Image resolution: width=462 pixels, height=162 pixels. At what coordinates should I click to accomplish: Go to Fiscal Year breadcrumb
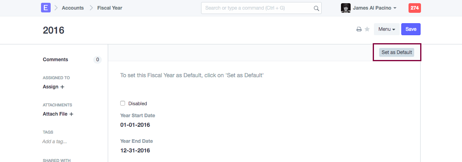click(110, 8)
